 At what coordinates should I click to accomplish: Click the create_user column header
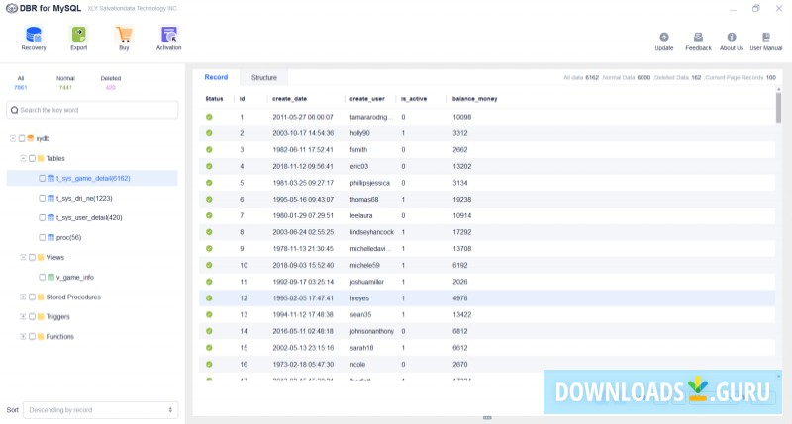click(367, 99)
